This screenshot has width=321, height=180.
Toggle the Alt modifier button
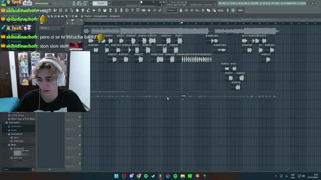(192, 10)
